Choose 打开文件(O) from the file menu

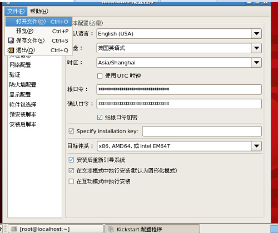[x=38, y=22]
